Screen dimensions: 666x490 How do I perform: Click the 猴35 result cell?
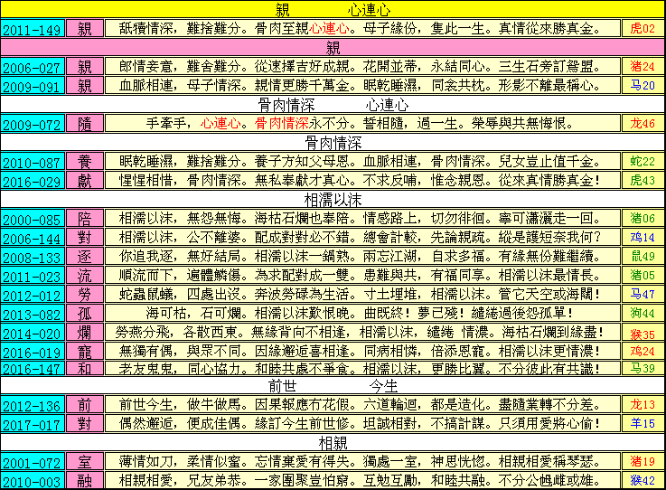coord(643,333)
